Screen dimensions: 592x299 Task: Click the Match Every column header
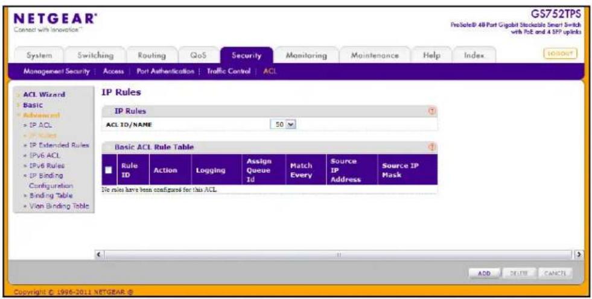tap(306, 170)
